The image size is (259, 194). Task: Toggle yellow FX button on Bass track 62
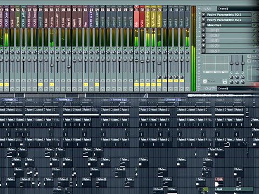86,85
